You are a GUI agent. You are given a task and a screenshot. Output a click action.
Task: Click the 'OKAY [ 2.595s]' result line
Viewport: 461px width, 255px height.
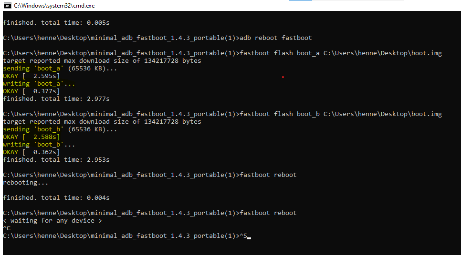point(31,76)
